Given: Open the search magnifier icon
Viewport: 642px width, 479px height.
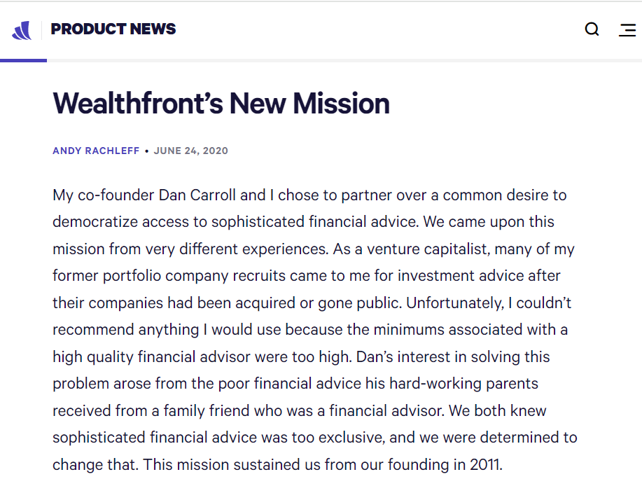Looking at the screenshot, I should [592, 29].
